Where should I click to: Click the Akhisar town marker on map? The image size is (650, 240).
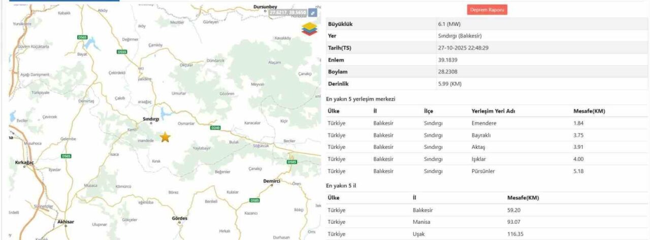pos(66,225)
